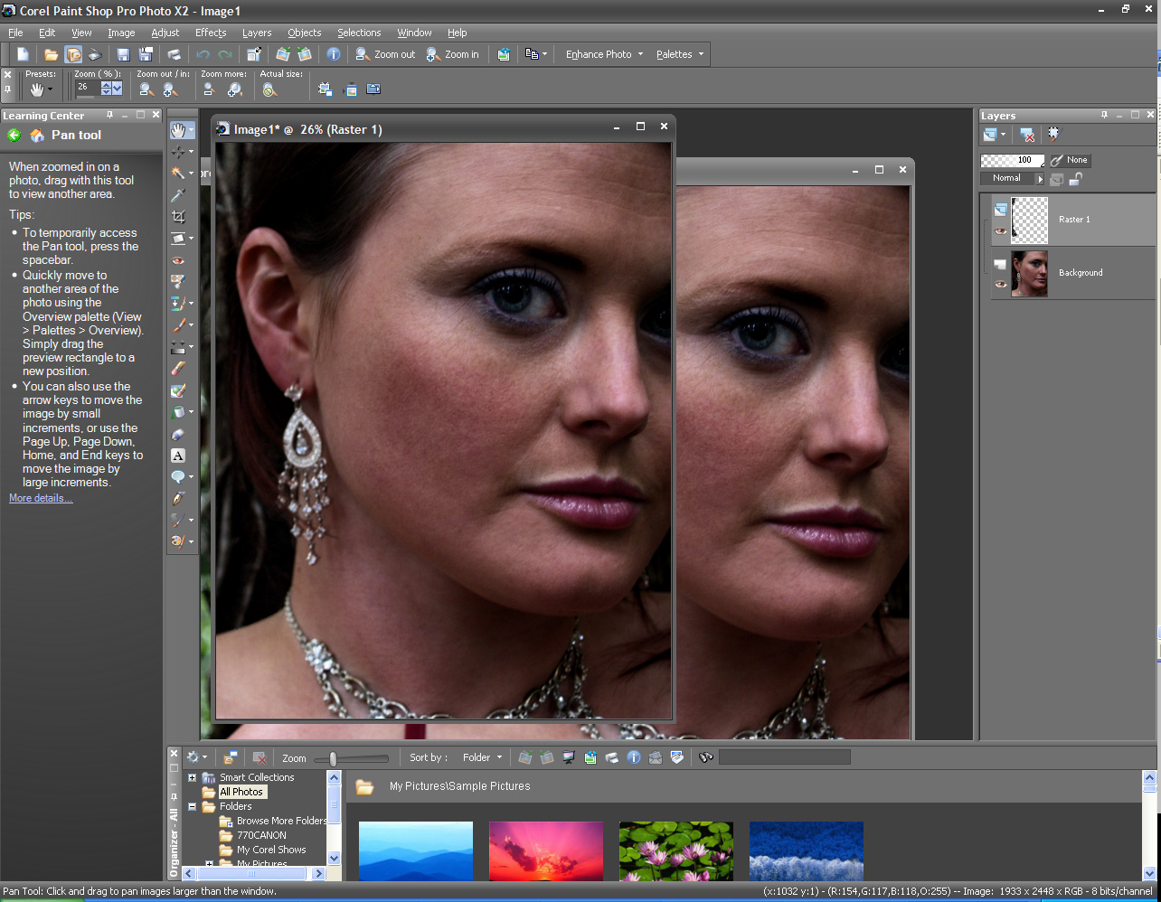Select the Red Eye tool

178,260
